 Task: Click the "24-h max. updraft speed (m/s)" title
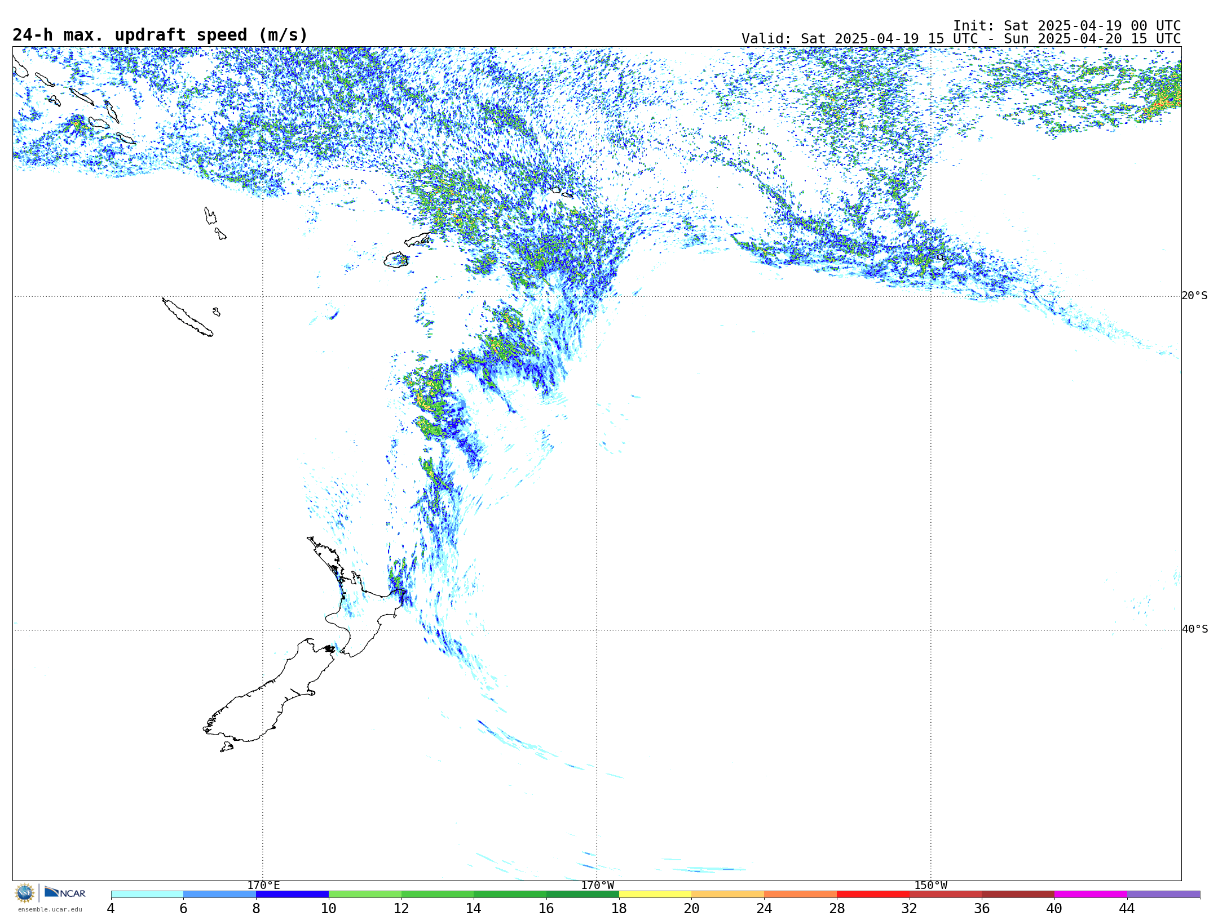[x=160, y=35]
